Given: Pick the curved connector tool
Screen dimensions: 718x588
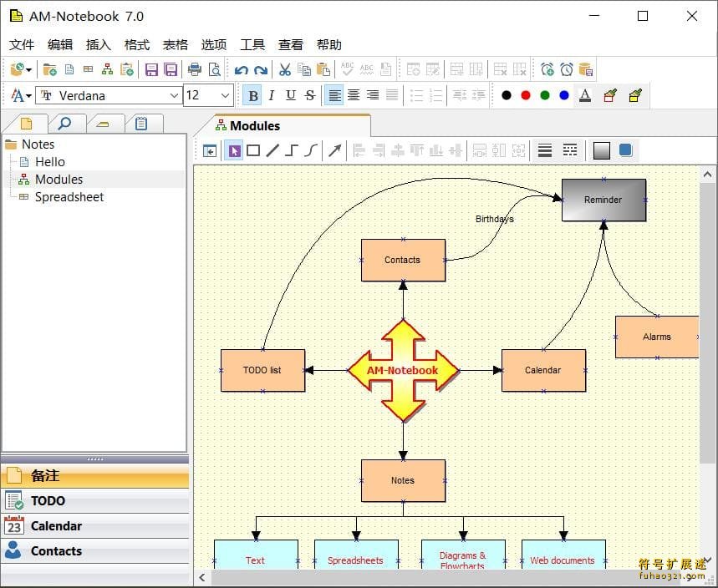Looking at the screenshot, I should [x=311, y=150].
